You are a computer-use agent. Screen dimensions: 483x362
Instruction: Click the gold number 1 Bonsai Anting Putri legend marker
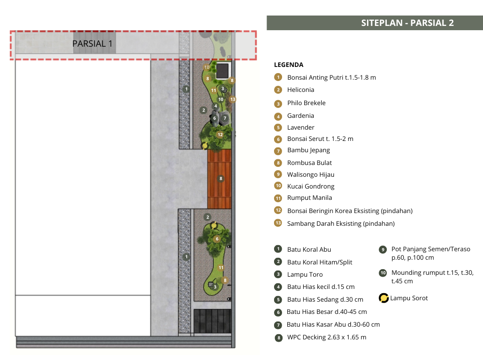point(278,77)
